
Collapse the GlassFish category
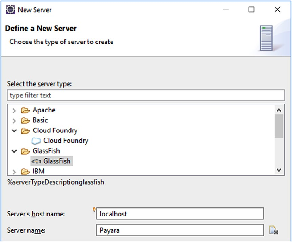point(14,151)
